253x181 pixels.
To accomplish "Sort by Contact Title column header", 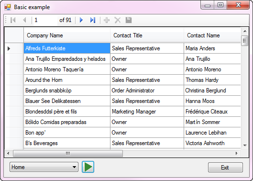I will (x=147, y=35).
